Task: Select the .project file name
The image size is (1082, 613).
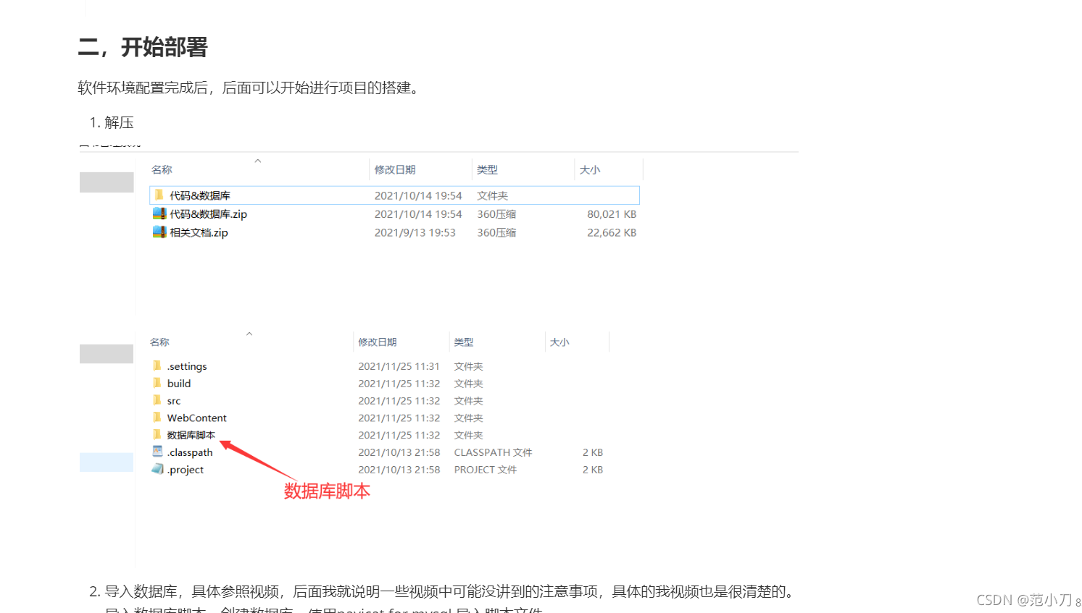Action: click(x=186, y=470)
